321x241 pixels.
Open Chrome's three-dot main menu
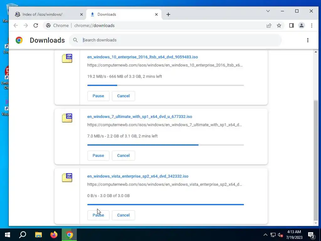tap(312, 26)
